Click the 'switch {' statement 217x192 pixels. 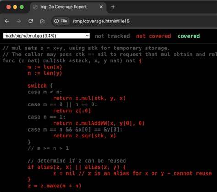pos(40,86)
